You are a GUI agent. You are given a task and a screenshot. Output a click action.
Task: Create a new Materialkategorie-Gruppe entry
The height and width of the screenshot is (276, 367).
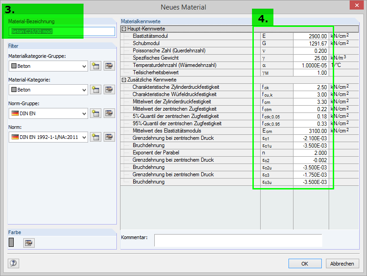[x=95, y=66]
